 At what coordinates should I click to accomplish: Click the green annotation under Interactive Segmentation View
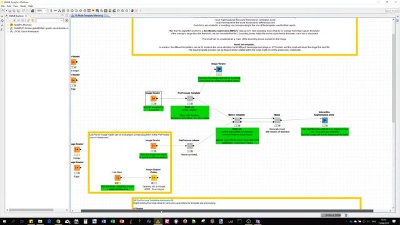click(324, 132)
